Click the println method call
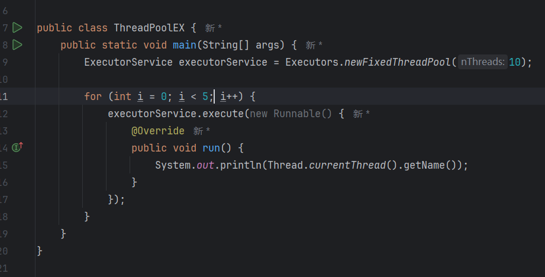 tap(240, 165)
